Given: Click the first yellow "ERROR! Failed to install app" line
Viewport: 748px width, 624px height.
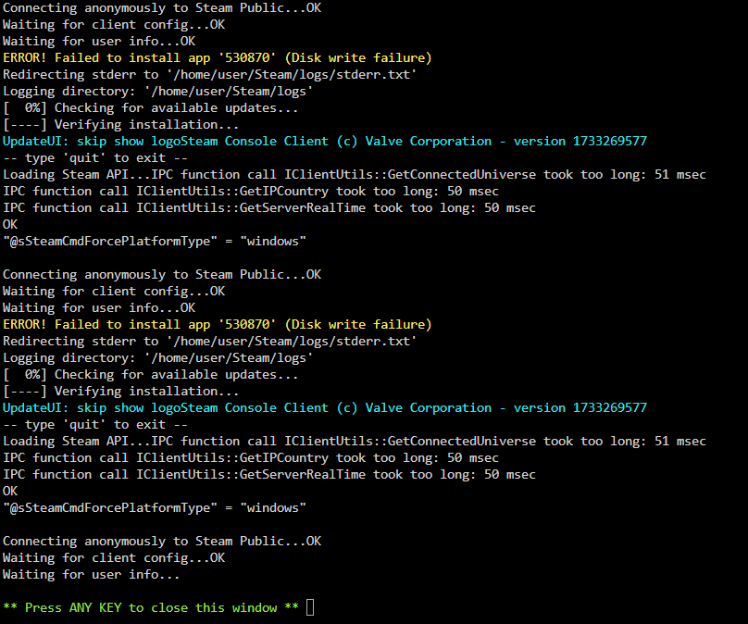Looking at the screenshot, I should pos(217,57).
